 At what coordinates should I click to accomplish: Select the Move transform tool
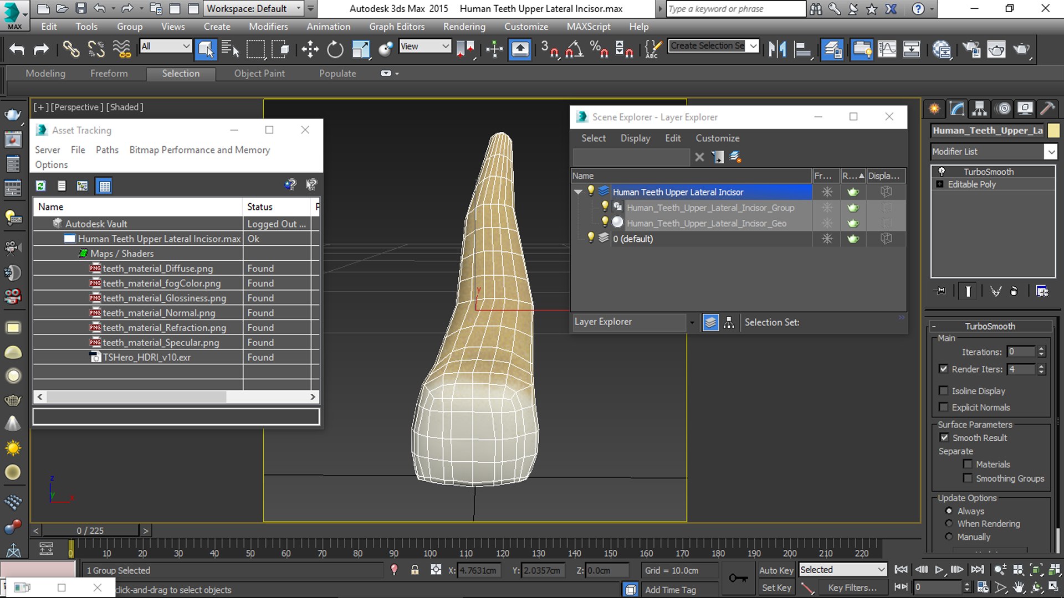(310, 49)
